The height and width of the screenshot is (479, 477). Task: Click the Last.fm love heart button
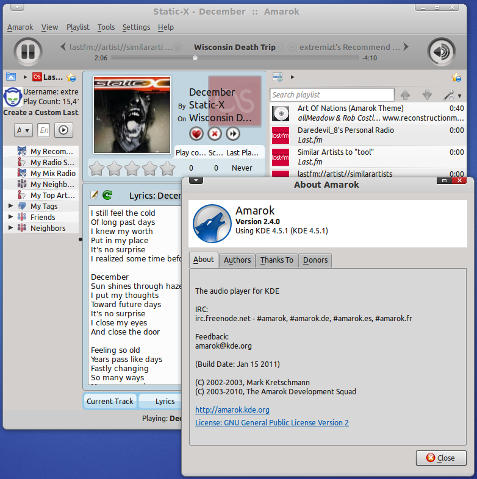point(196,134)
